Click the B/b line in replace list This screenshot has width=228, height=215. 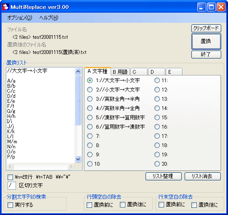point(11,86)
